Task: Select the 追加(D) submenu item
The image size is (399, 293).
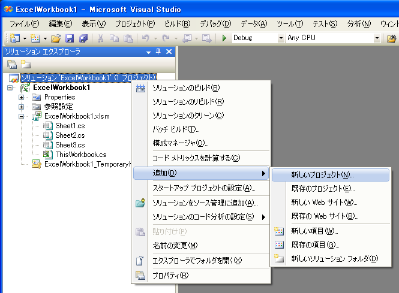Action: click(201, 173)
